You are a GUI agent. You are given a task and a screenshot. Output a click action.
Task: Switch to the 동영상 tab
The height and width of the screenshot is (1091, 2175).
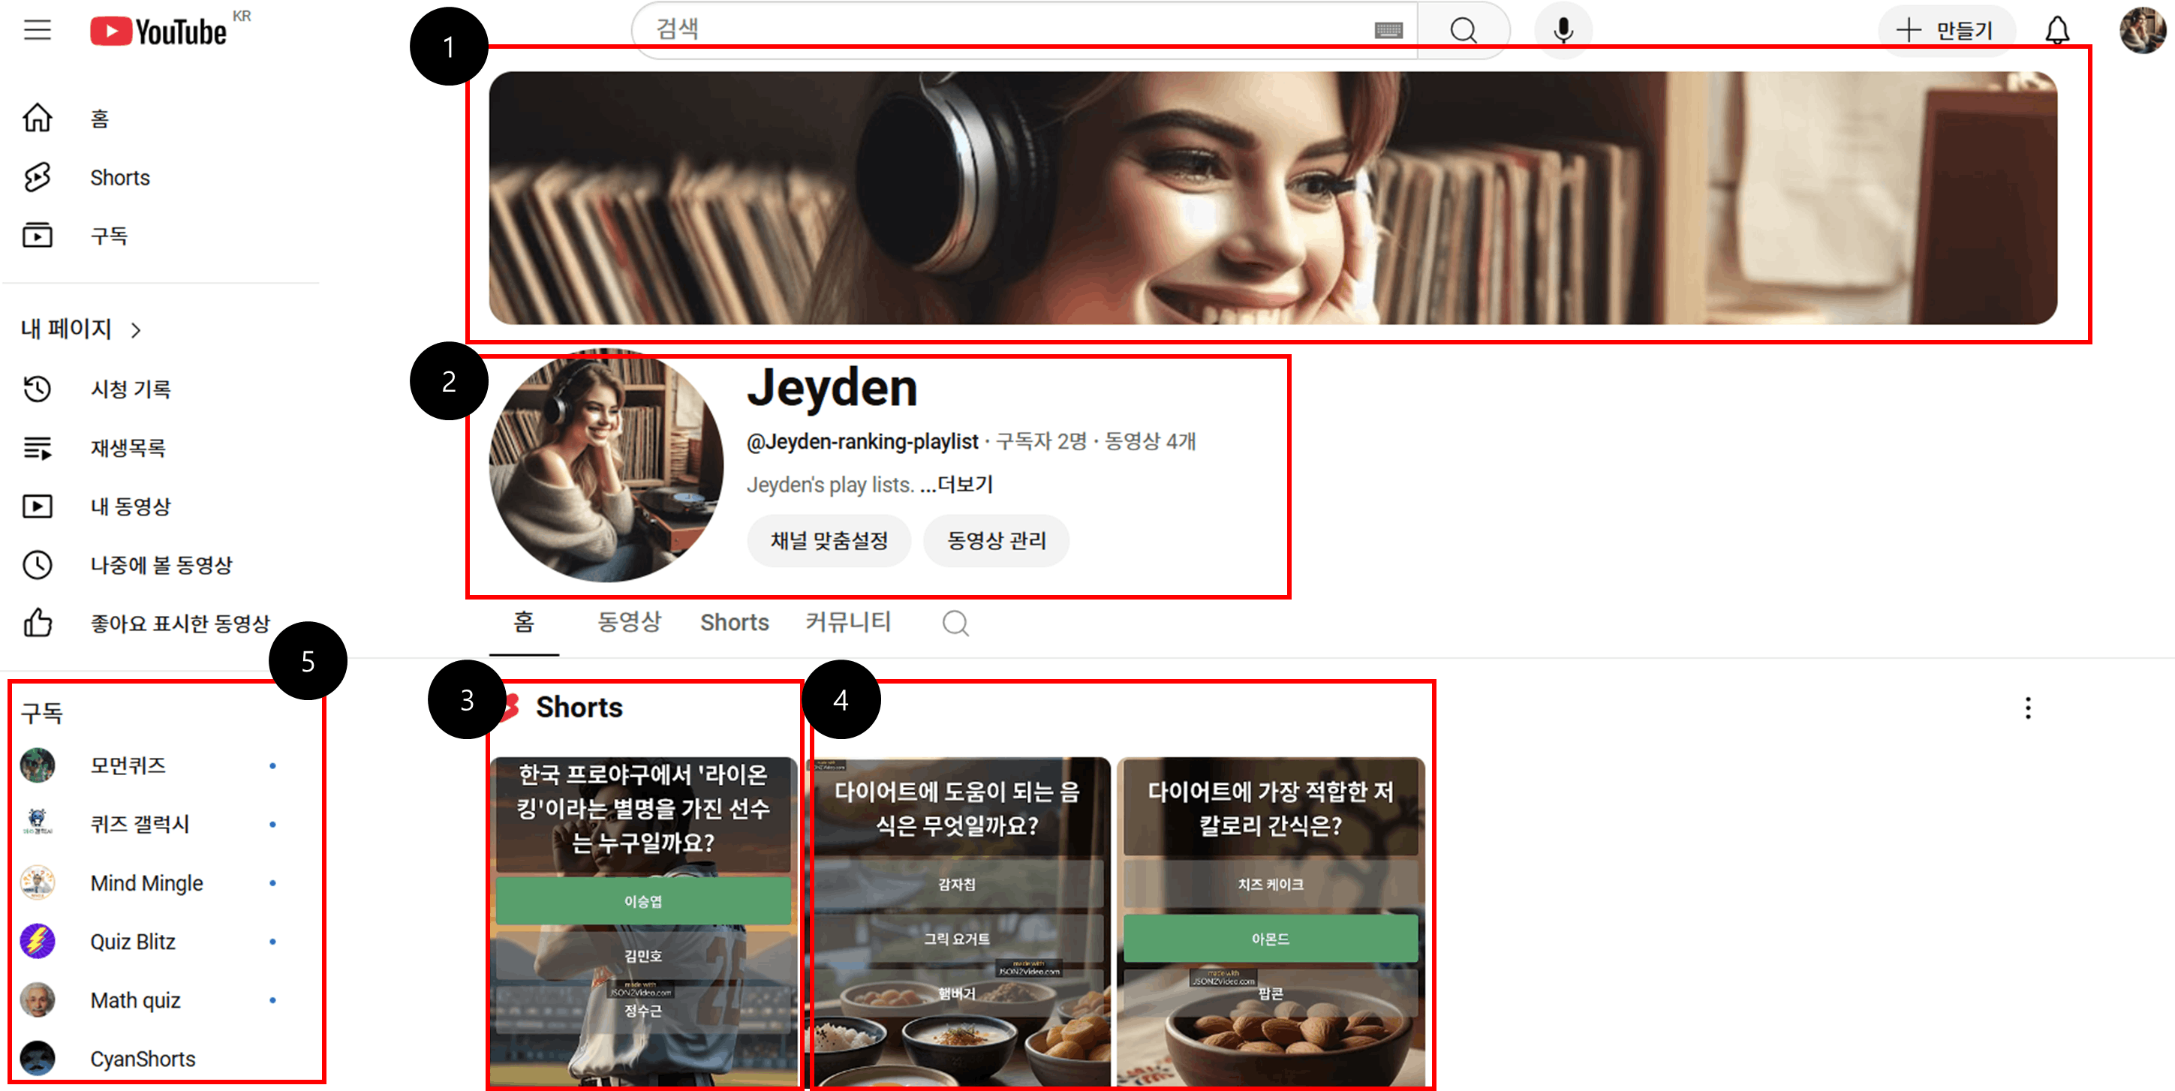coord(629,622)
